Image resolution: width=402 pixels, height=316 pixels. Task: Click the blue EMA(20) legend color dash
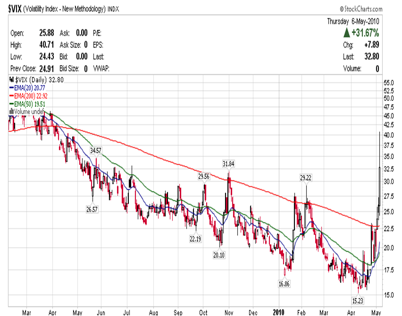(x=11, y=88)
